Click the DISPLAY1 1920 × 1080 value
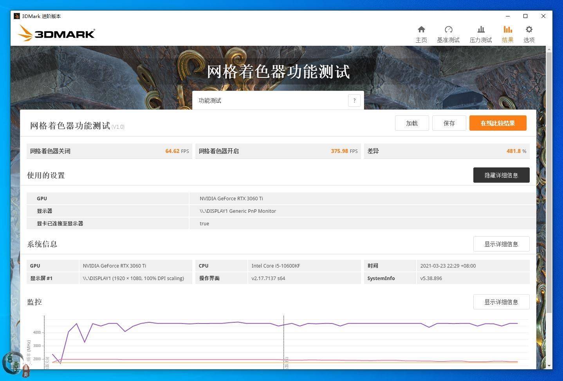This screenshot has width=563, height=381. pyautogui.click(x=133, y=278)
